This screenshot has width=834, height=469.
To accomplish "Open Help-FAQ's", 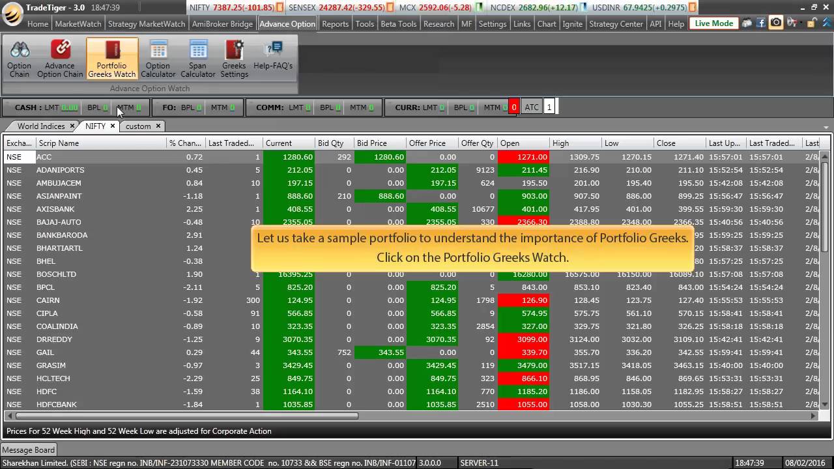I will point(273,55).
